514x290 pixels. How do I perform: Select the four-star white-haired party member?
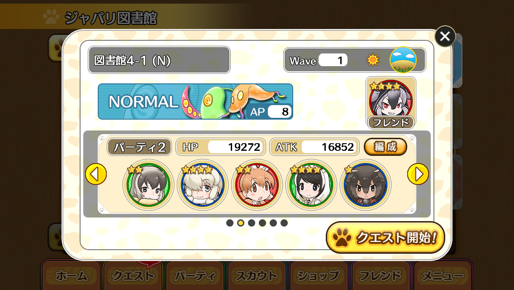click(203, 184)
